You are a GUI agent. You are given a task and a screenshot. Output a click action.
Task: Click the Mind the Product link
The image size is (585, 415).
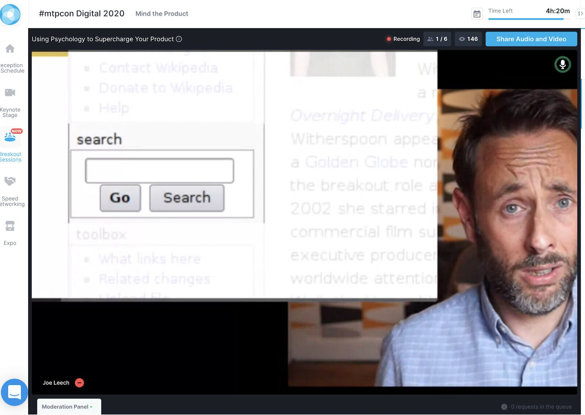[162, 14]
